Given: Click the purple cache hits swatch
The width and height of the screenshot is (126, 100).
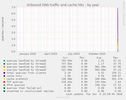Looking at the screenshot, I should pyautogui.click(x=4, y=76).
